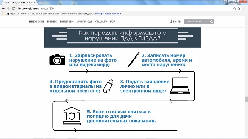This screenshot has width=248, height=139.
Task: Open the НОВОСТИ menu section
Action: tap(37, 22)
